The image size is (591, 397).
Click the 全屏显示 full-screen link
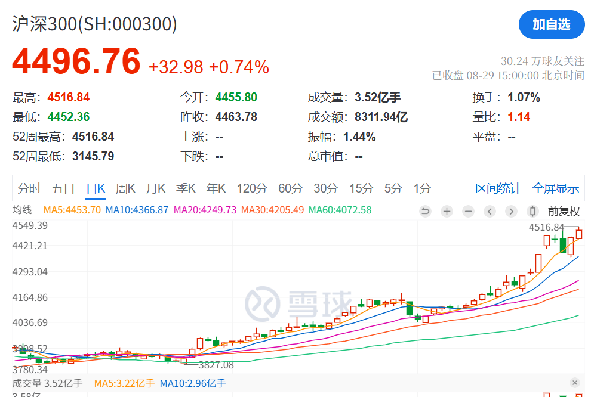(x=556, y=188)
